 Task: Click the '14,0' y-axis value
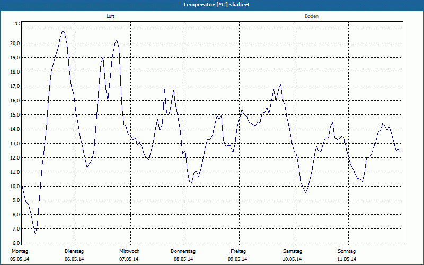pos(15,129)
